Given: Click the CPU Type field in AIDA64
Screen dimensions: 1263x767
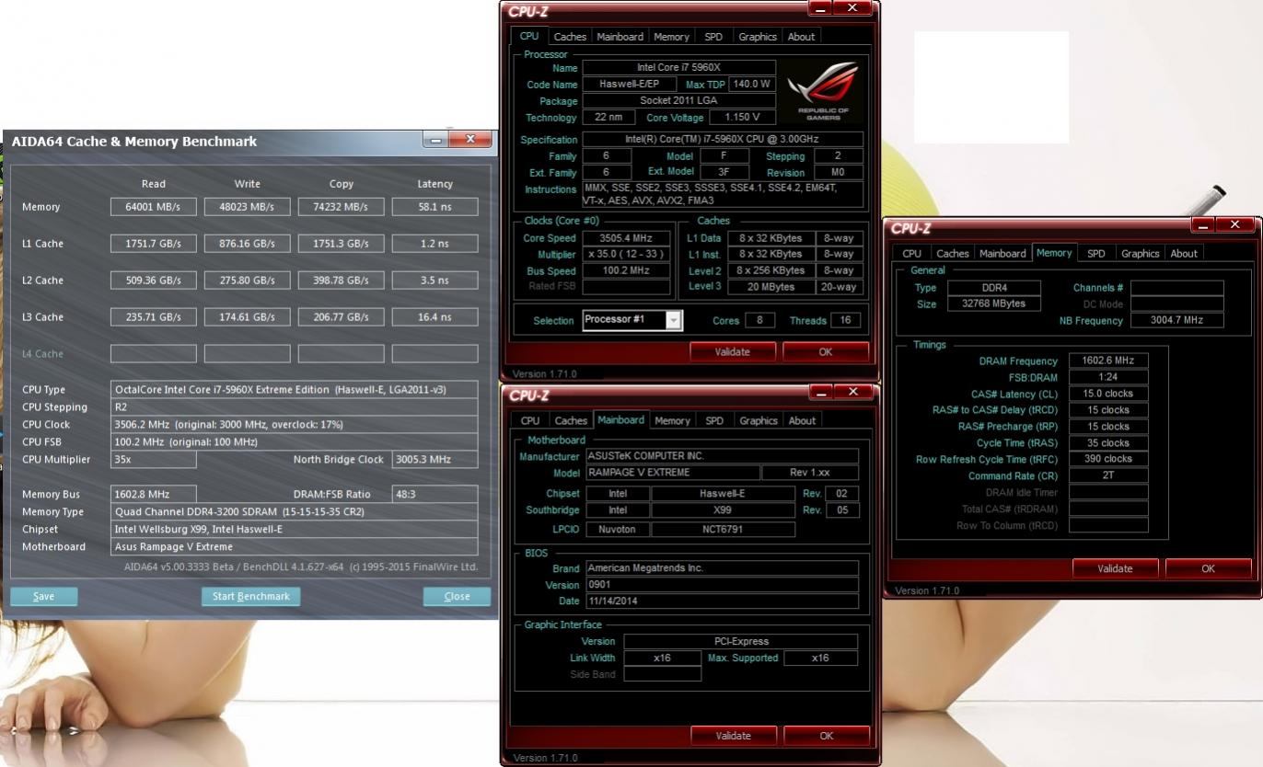Looking at the screenshot, I should pyautogui.click(x=295, y=389).
